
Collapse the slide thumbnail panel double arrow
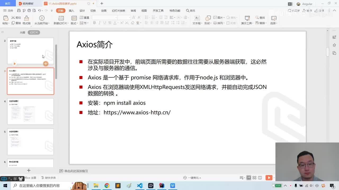[2, 32]
